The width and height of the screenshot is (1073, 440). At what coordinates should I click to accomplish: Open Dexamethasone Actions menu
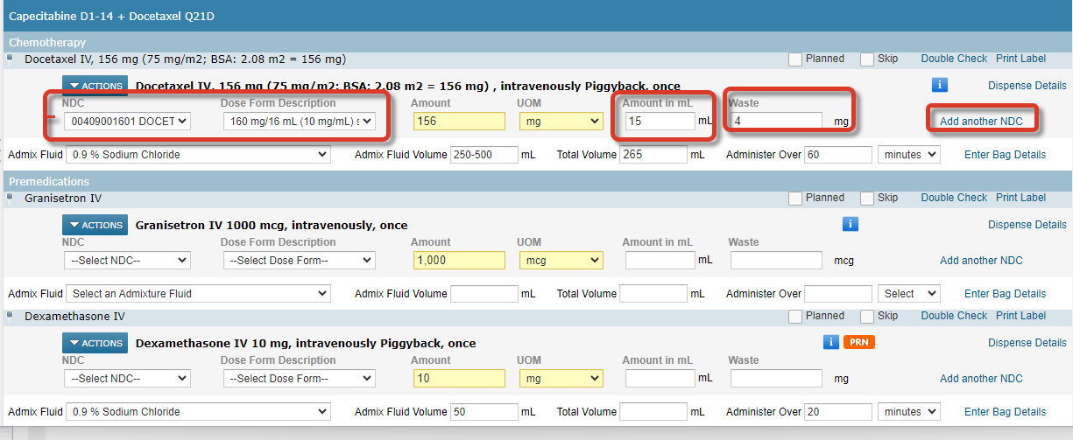[x=95, y=343]
